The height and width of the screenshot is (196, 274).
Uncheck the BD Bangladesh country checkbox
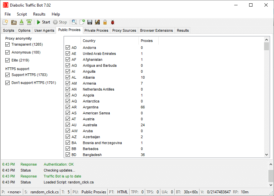point(68,154)
